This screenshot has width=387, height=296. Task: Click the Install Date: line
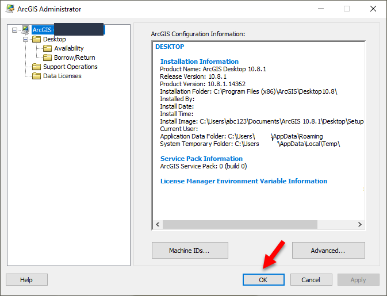coord(177,106)
